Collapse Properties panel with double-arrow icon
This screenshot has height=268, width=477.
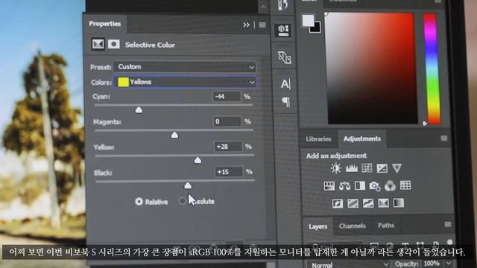tap(246, 25)
